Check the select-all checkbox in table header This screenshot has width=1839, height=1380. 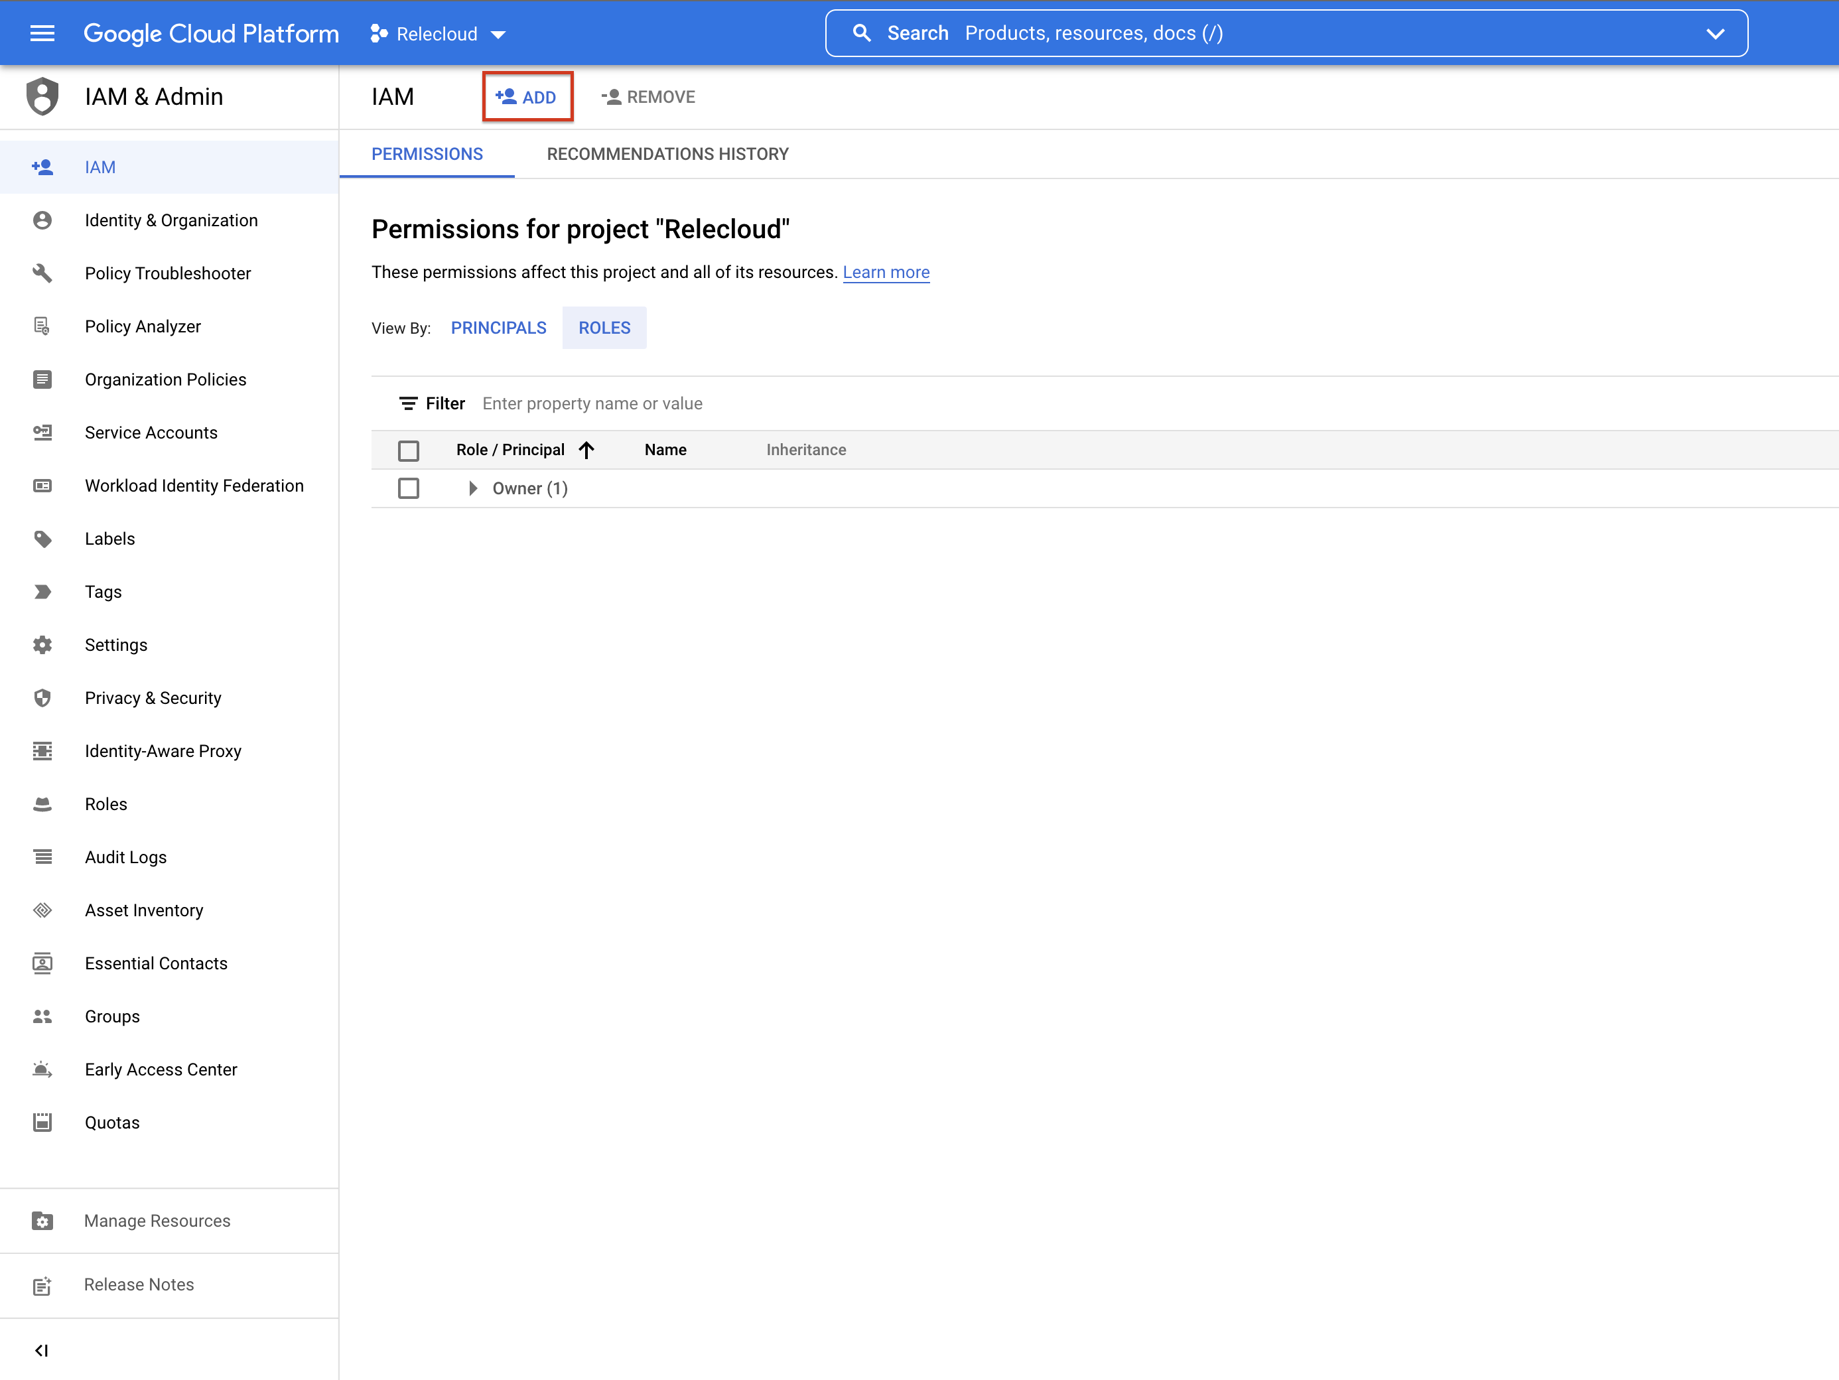click(408, 450)
